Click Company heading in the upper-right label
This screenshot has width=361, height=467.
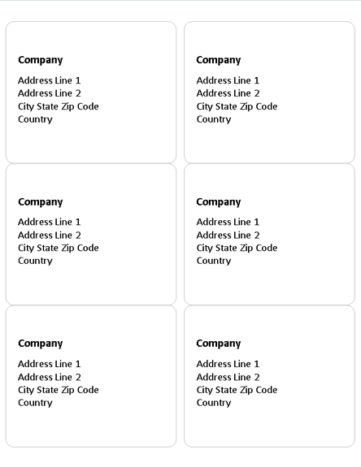click(x=219, y=60)
